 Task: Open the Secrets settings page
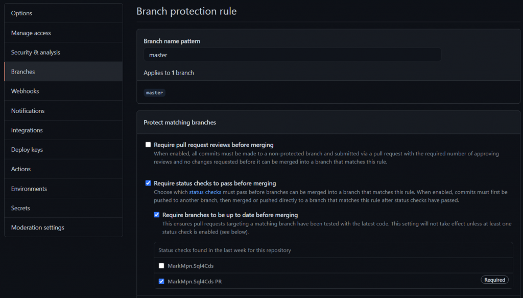[20, 208]
